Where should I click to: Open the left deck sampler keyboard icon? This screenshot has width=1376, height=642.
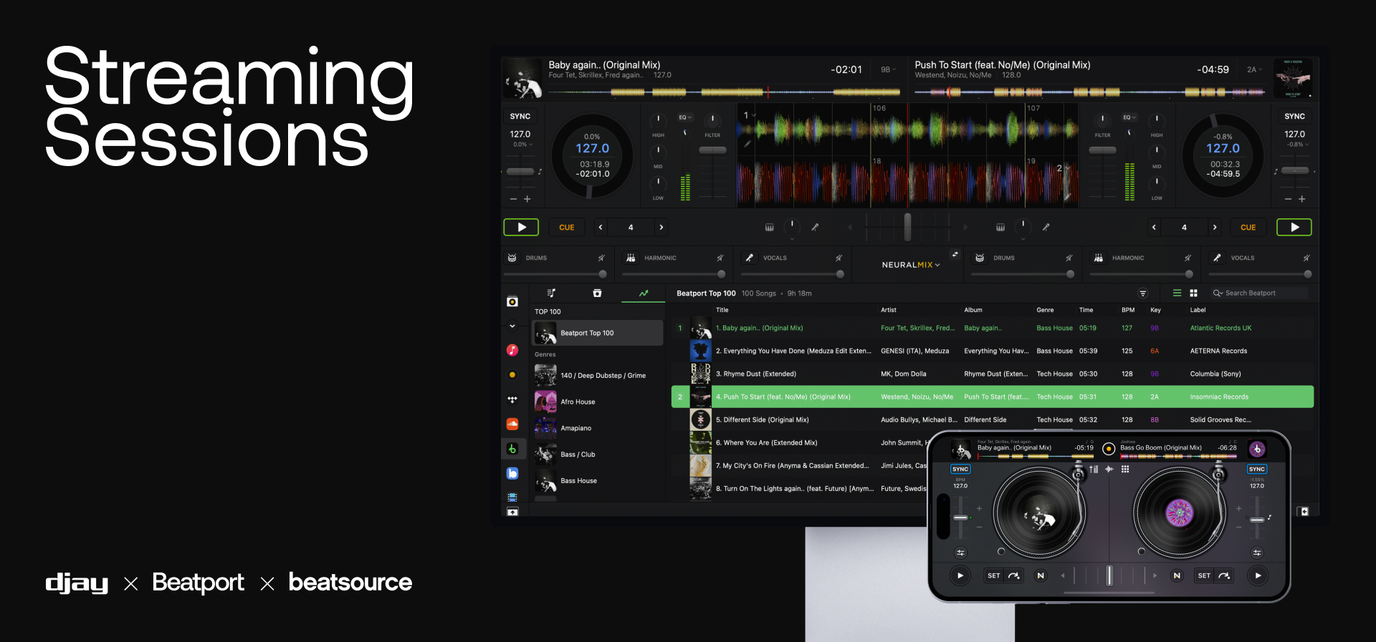[769, 228]
